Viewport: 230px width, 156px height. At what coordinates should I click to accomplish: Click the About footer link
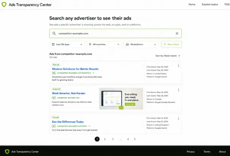coord(222,151)
